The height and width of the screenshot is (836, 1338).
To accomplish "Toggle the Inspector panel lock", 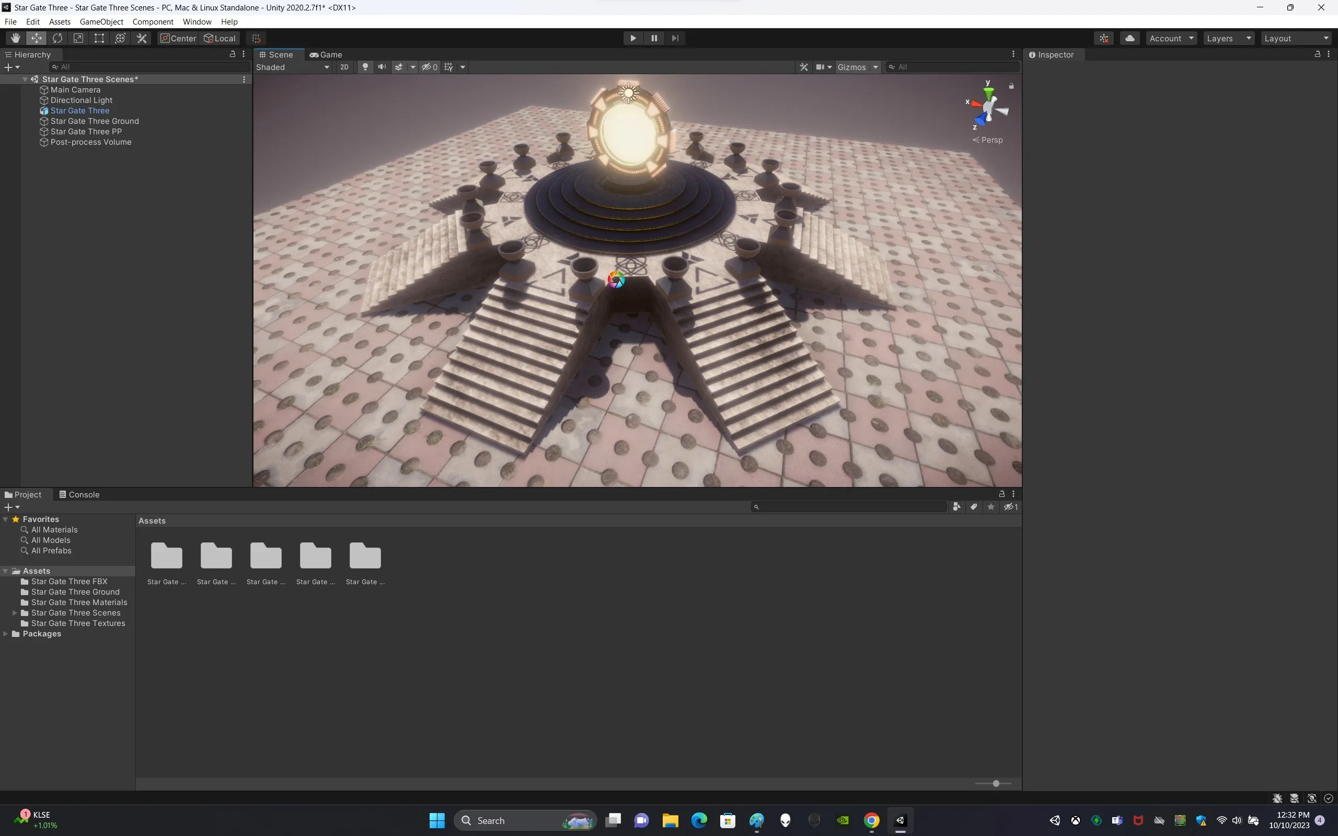I will (1318, 54).
